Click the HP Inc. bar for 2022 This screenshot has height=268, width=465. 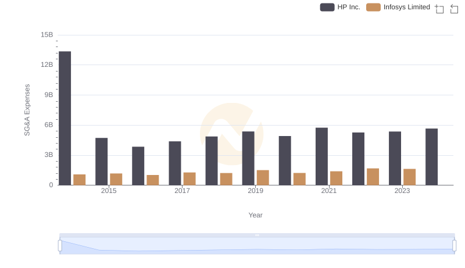tap(358, 159)
